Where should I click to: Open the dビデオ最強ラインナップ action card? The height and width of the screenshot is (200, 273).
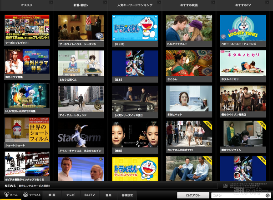click(x=27, y=166)
